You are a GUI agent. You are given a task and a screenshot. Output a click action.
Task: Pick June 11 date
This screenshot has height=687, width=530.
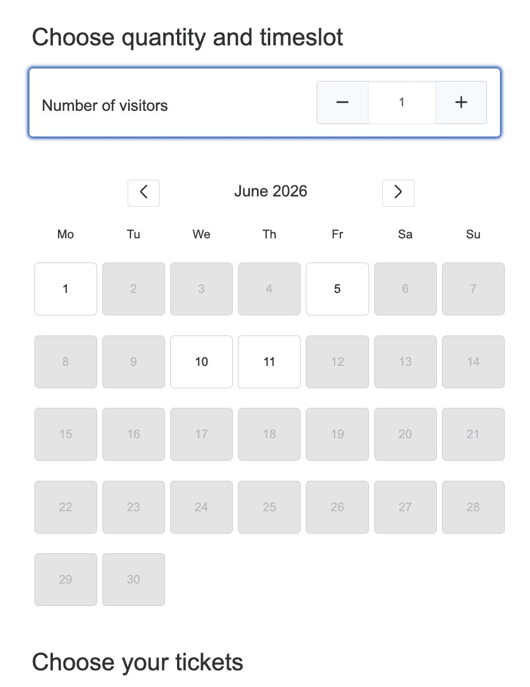269,362
